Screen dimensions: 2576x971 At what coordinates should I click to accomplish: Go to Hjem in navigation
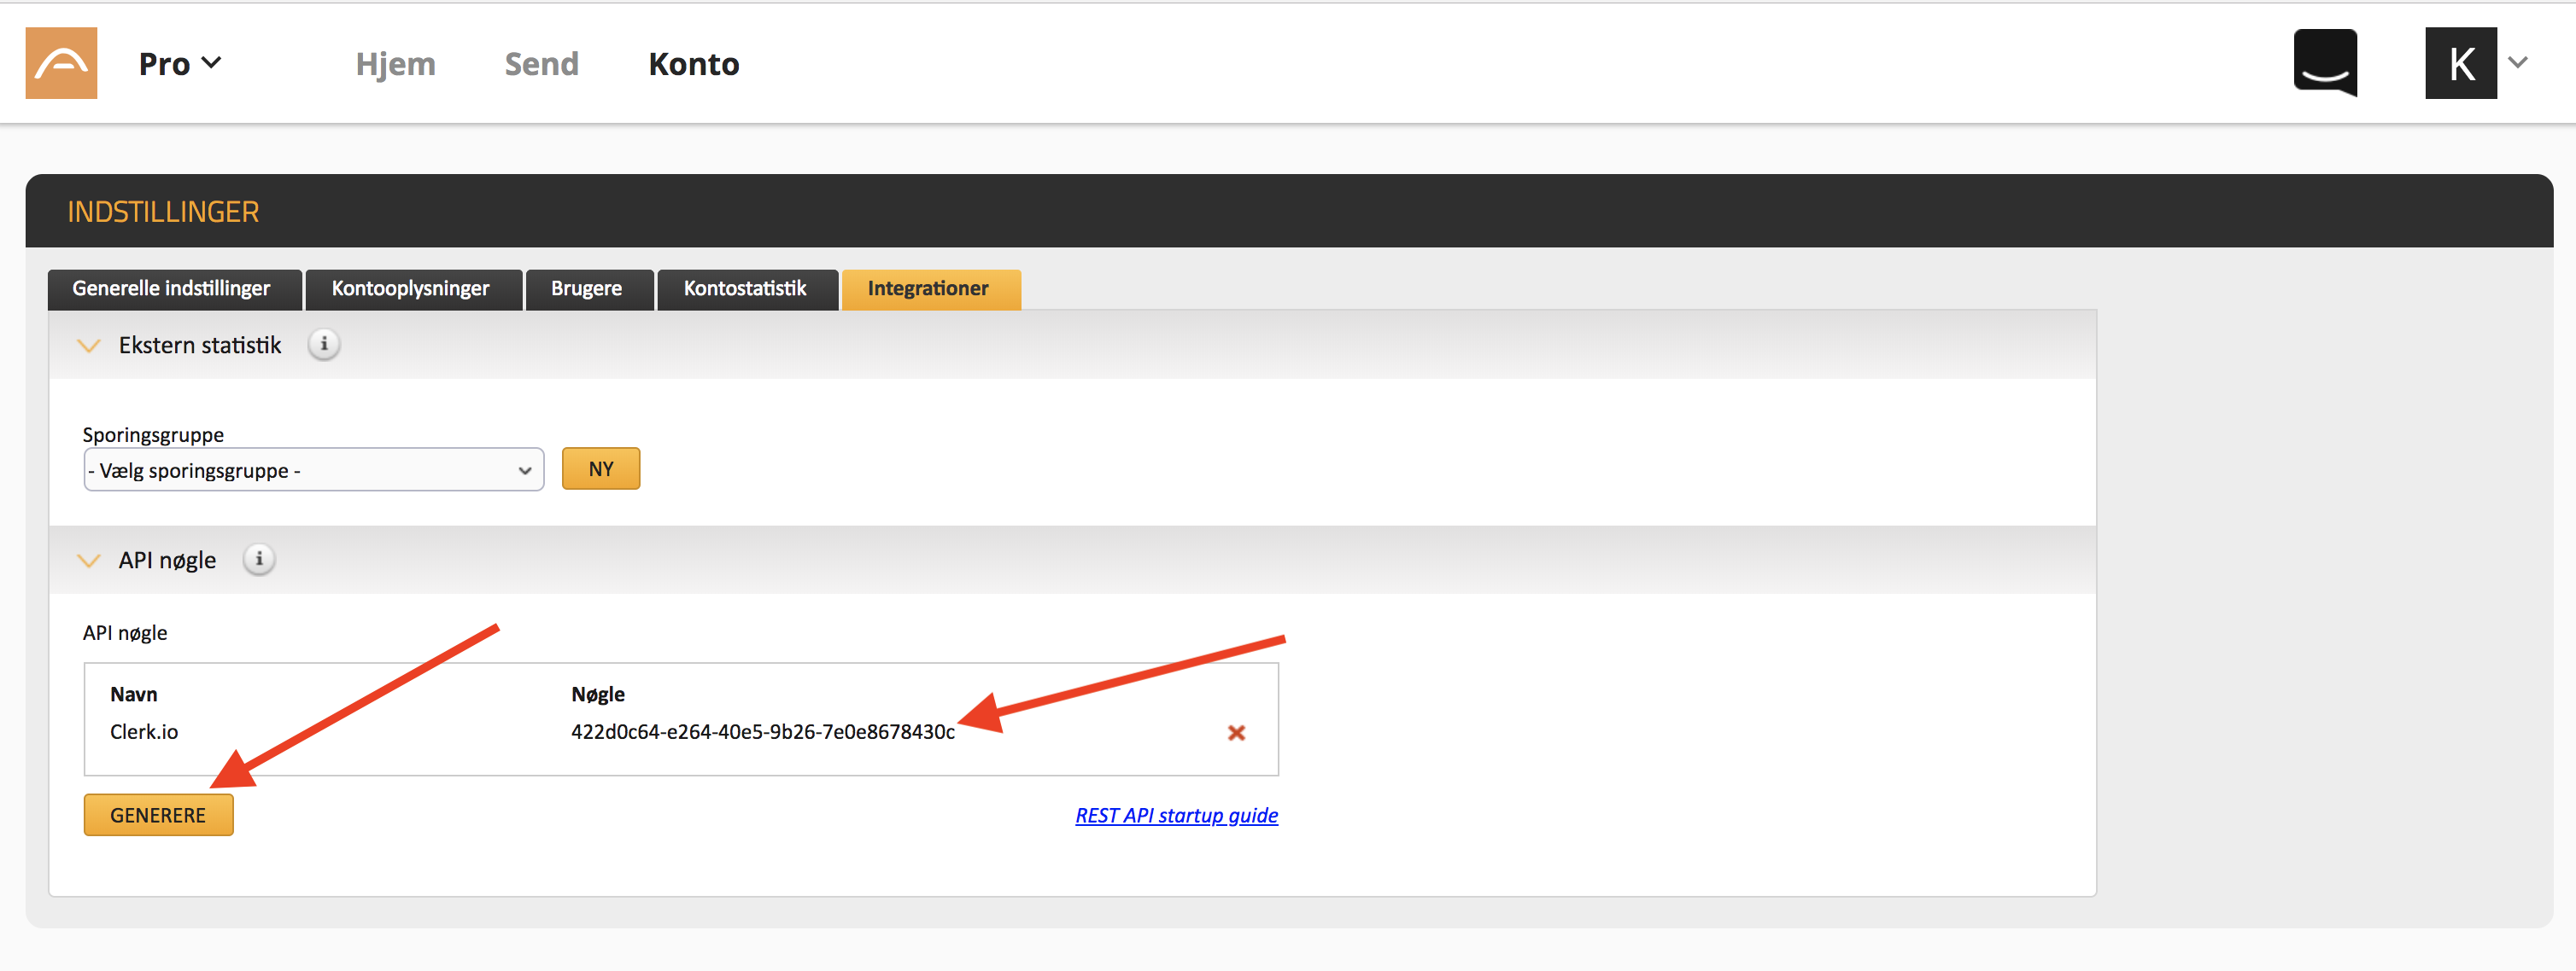(x=395, y=64)
